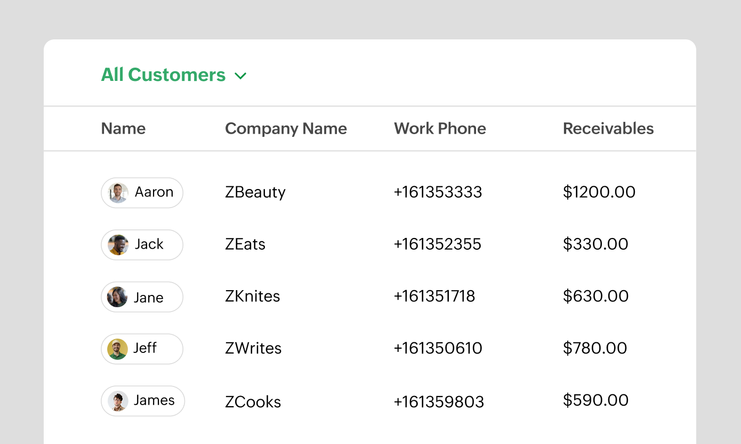
Task: Click the company name ZBeauty
Action: (x=255, y=192)
